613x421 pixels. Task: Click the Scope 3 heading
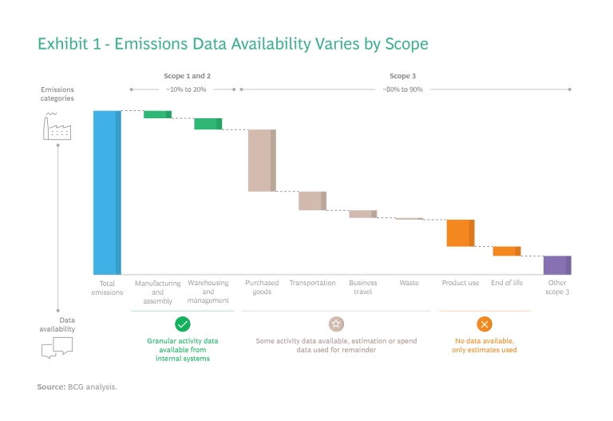tap(402, 76)
